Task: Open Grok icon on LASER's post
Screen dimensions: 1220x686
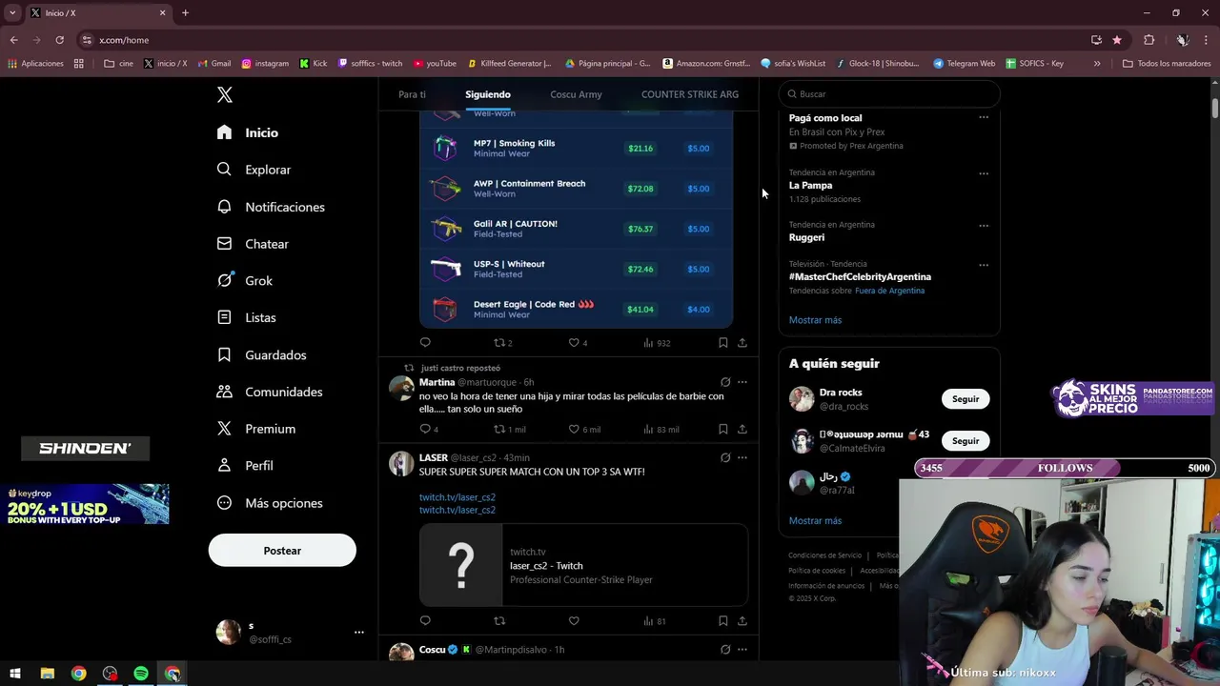Action: pyautogui.click(x=725, y=457)
